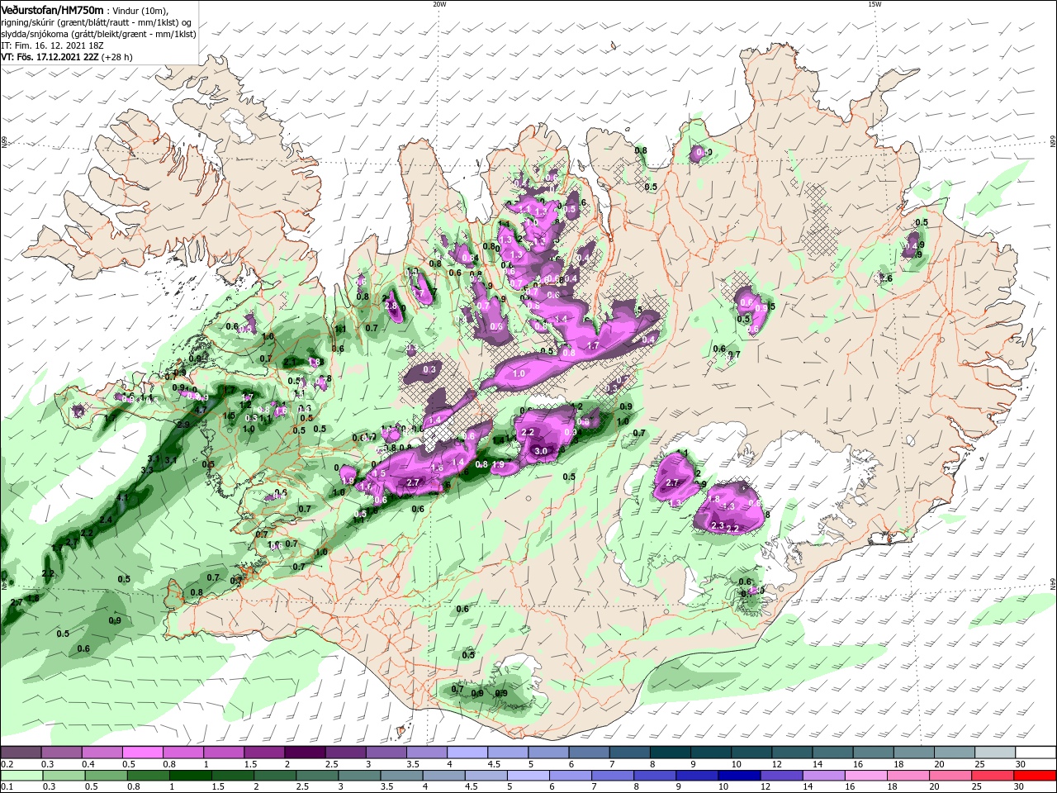Pick the dark purple swatch labeled 2 in upper legend

click(304, 753)
